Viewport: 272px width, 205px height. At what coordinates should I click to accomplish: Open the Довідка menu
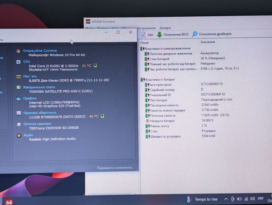pos(165,28)
